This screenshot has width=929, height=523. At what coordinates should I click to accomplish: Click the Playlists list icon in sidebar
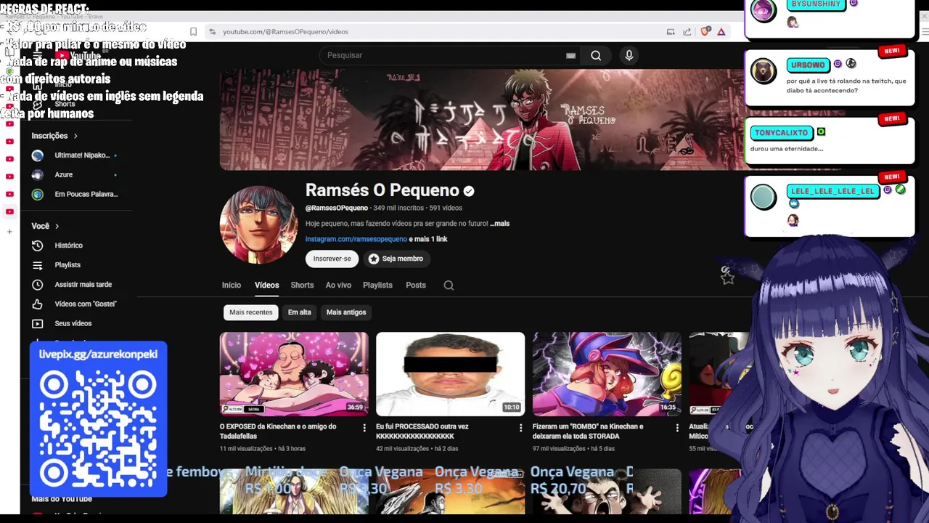[38, 265]
